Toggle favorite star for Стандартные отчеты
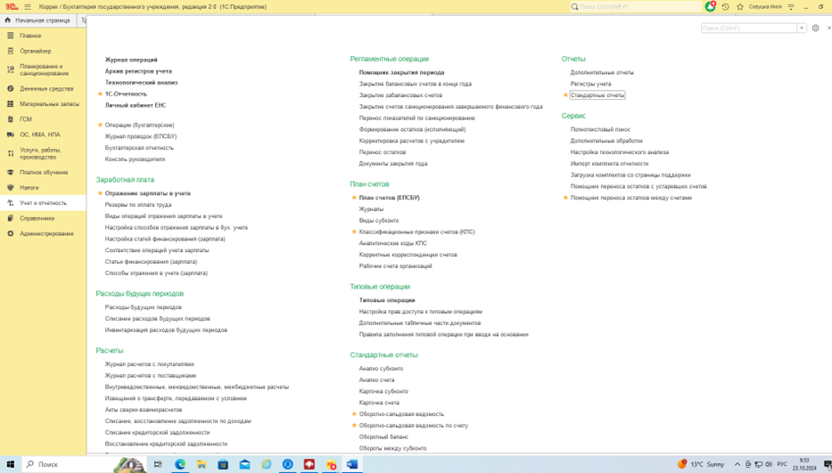 (565, 95)
